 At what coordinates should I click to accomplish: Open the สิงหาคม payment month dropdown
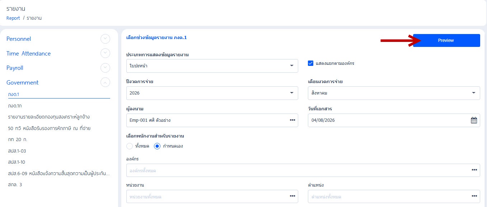(394, 93)
